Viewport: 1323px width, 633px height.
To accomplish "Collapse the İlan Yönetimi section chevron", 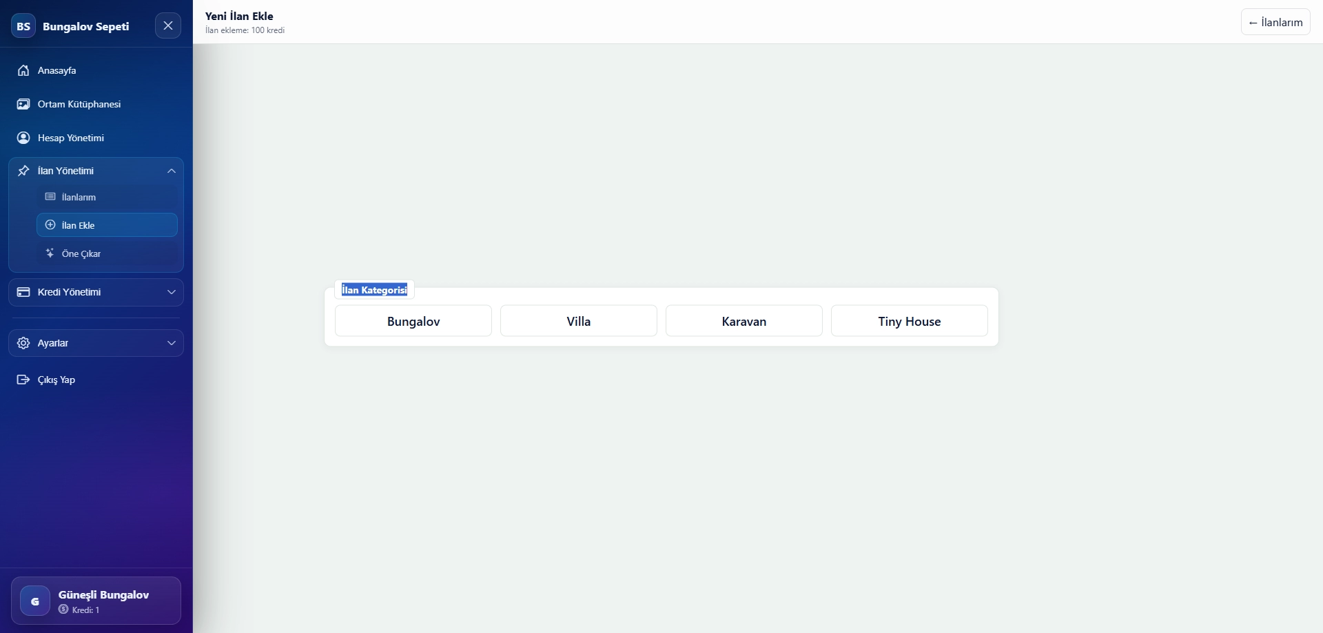I will click(172, 171).
